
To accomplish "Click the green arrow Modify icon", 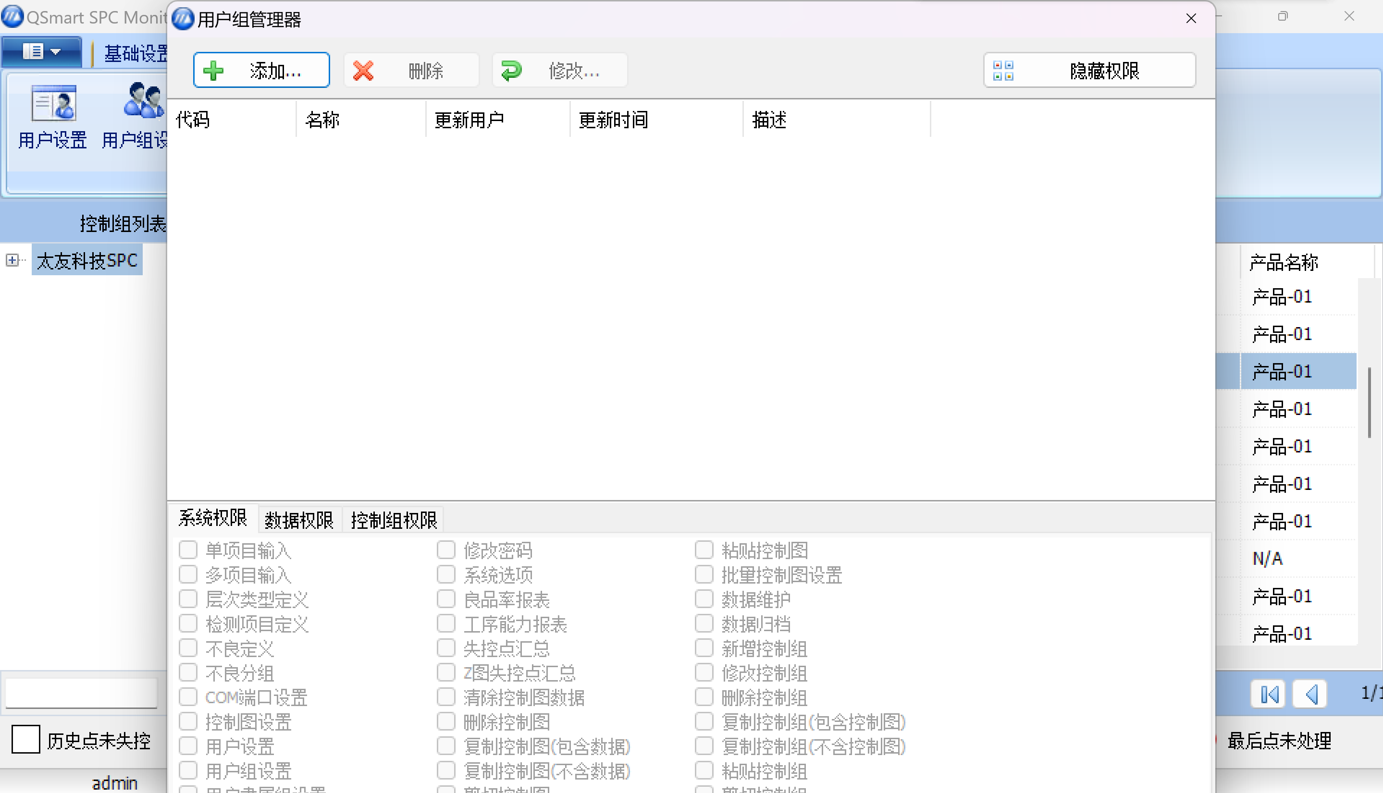I will [511, 71].
